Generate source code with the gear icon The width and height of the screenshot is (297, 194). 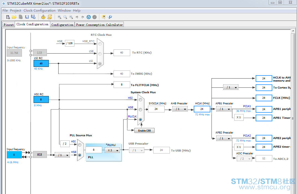point(43,17)
